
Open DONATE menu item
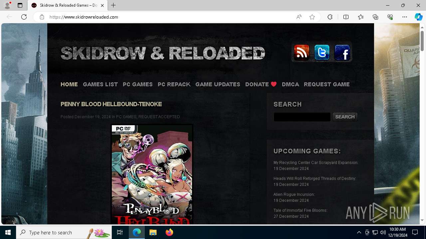pyautogui.click(x=261, y=84)
